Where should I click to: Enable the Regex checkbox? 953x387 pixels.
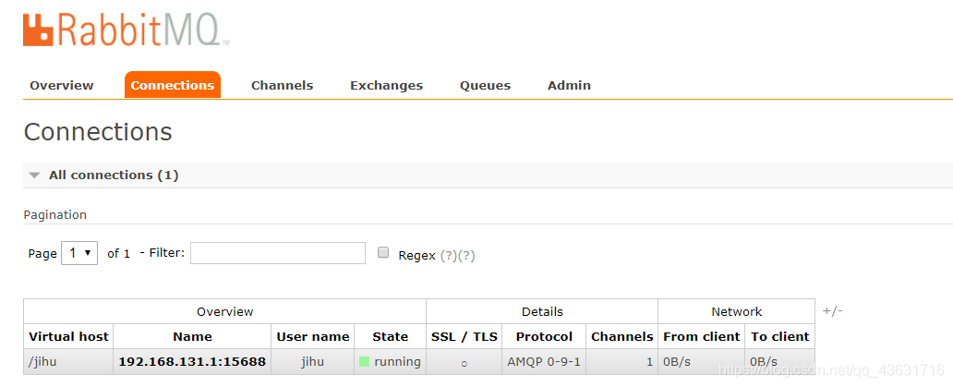click(383, 253)
